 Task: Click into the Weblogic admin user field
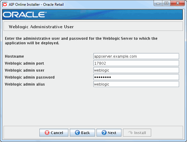coord(136,70)
